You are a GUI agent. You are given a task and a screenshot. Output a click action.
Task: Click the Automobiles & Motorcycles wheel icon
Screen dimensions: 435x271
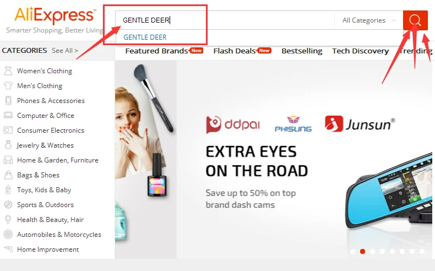(8, 235)
